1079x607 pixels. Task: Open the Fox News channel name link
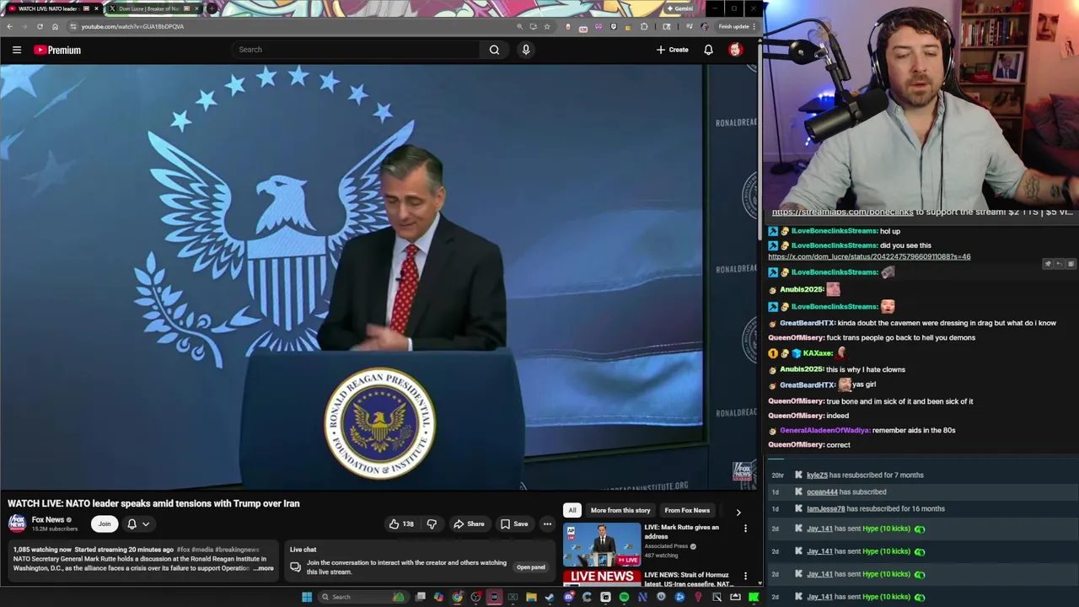click(48, 520)
